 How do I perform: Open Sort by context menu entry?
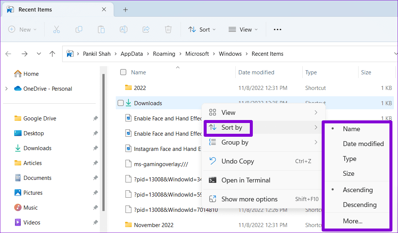tap(263, 127)
